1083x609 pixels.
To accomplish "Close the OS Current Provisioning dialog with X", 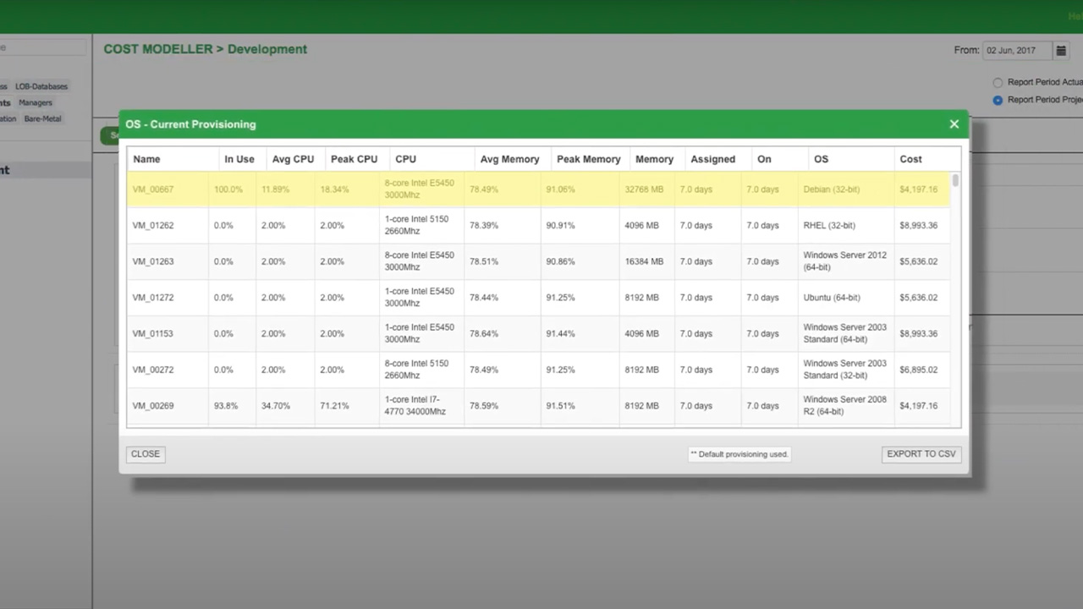I will [954, 124].
